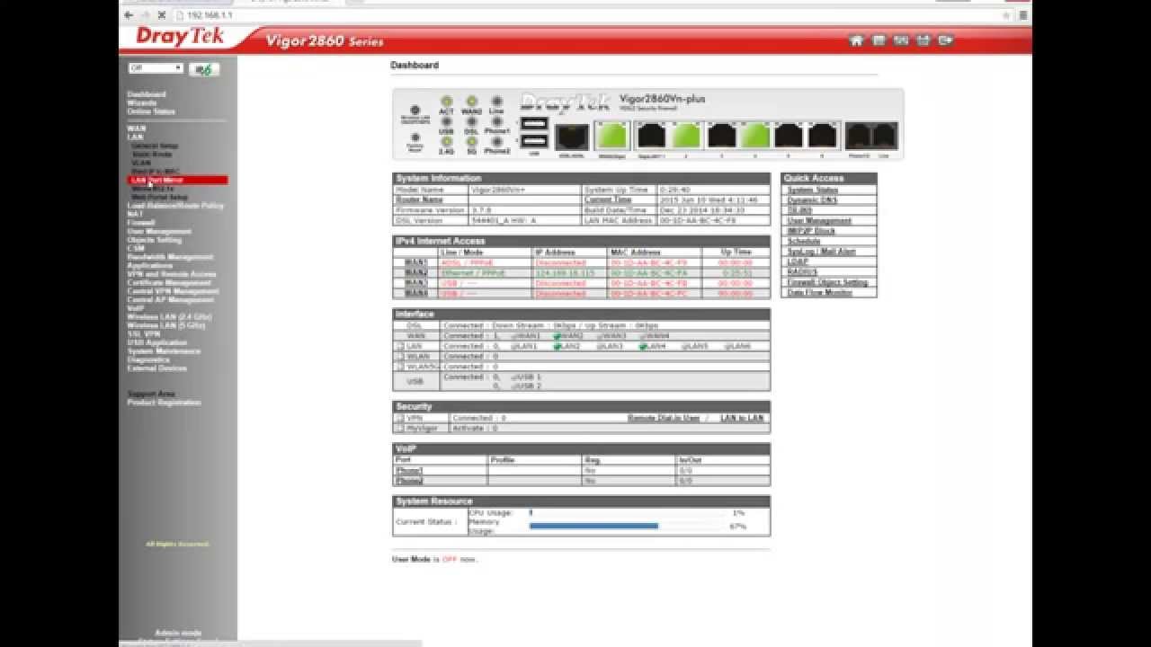Open Dynamic DNS quick access link
1151x647 pixels.
tap(812, 200)
